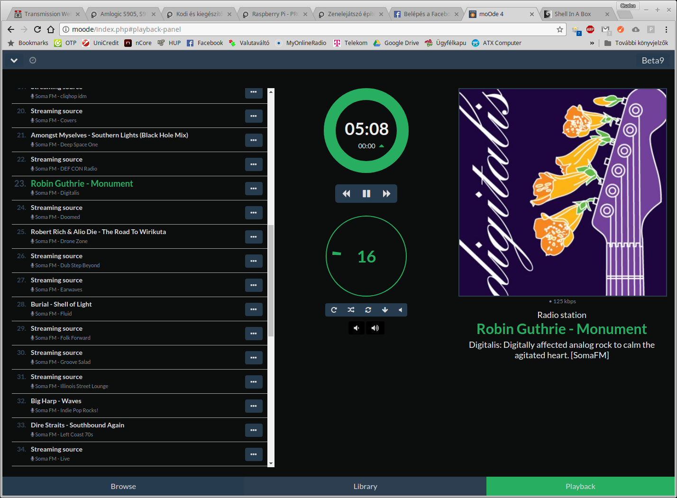
Task: Toggle consume mode down-arrow icon
Action: tap(385, 310)
